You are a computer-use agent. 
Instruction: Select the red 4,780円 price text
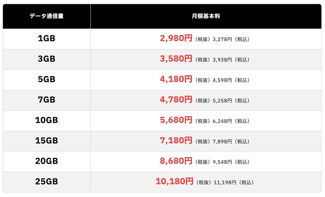click(176, 100)
